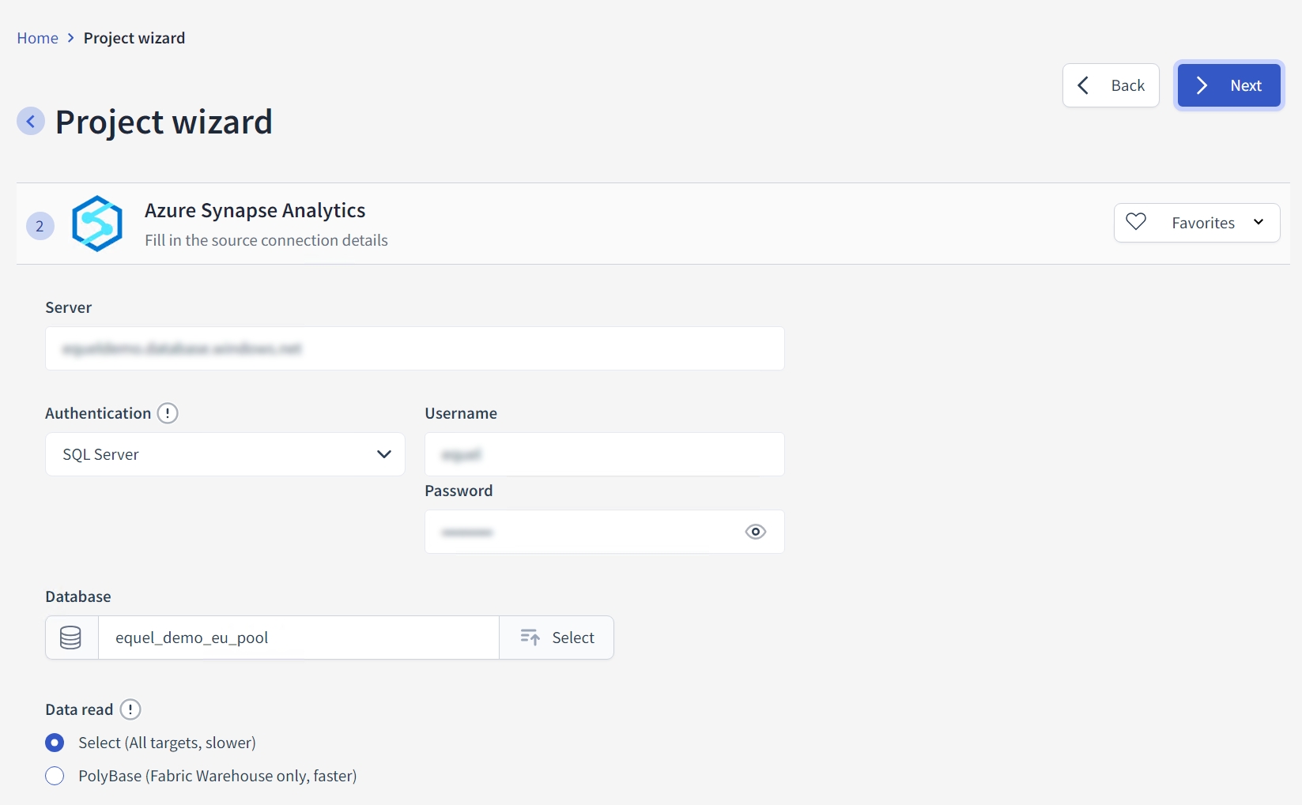Choose PolyBase (Fabric Warehouse only, faster) option
Screen dimensions: 1302x805
tap(55, 776)
